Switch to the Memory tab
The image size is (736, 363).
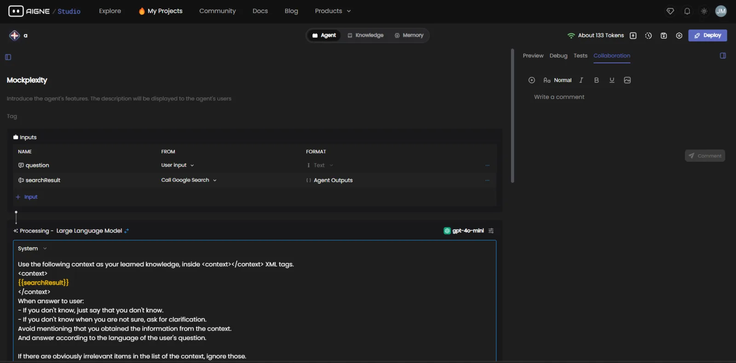coord(409,35)
